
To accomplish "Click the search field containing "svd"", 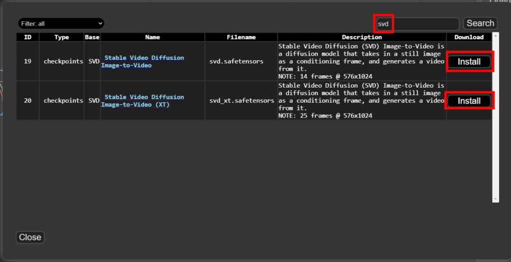I will [418, 24].
